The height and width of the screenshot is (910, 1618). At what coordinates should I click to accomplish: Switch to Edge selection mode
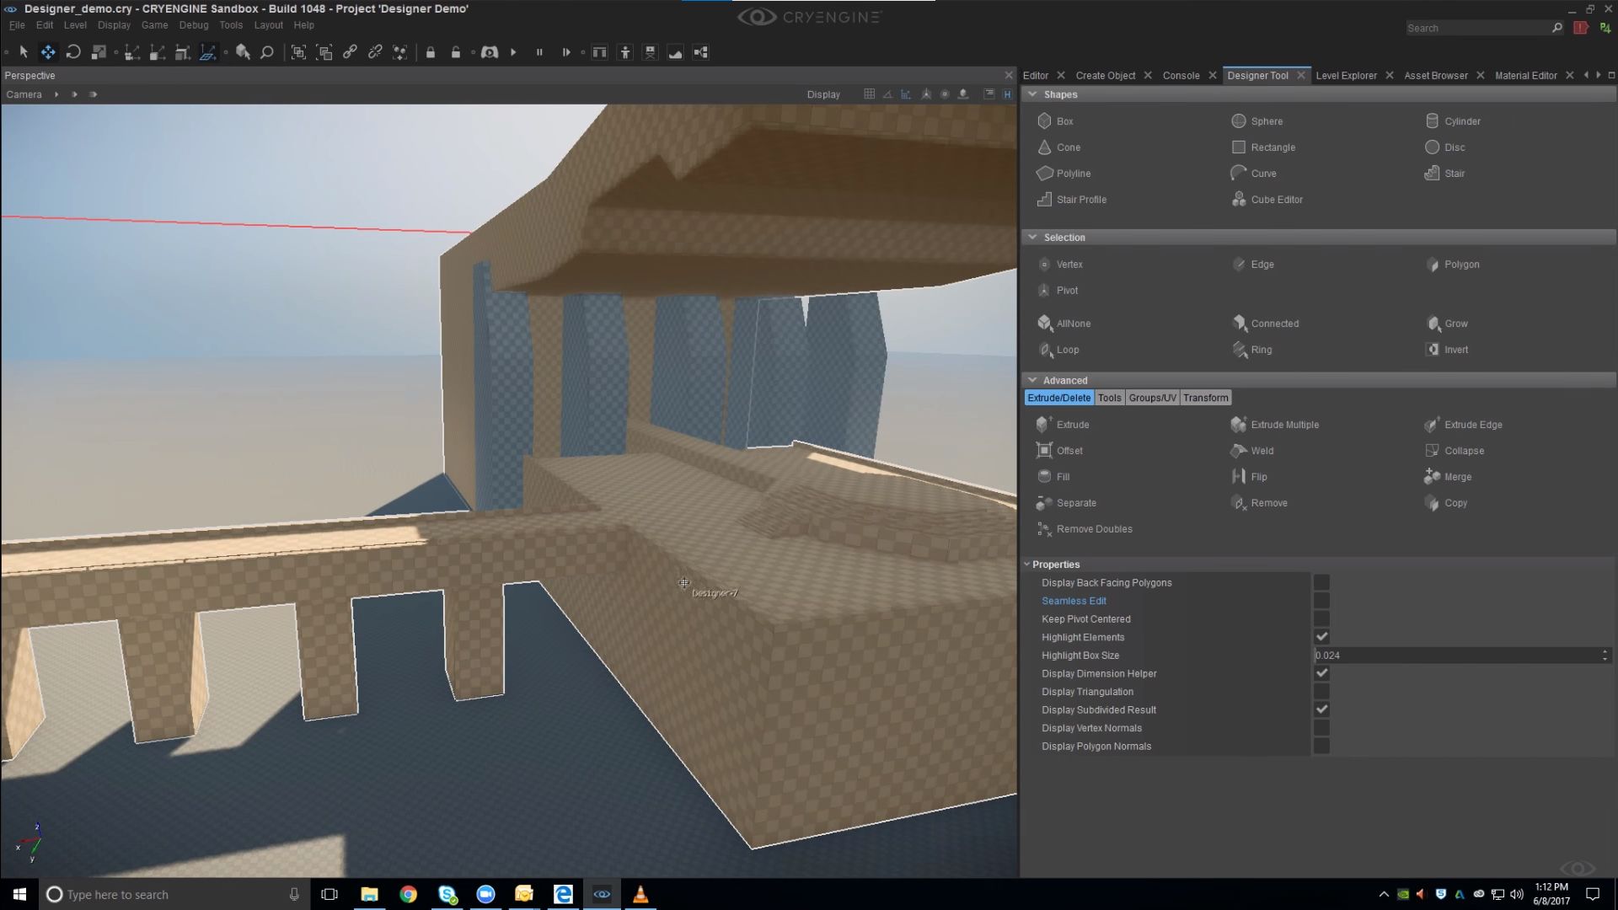(1261, 264)
